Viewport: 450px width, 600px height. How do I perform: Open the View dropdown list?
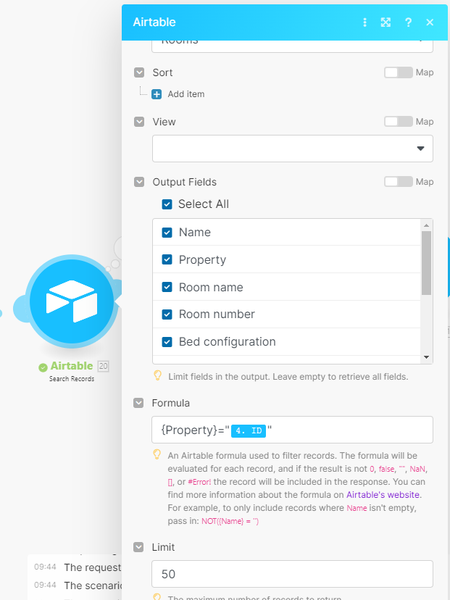292,149
